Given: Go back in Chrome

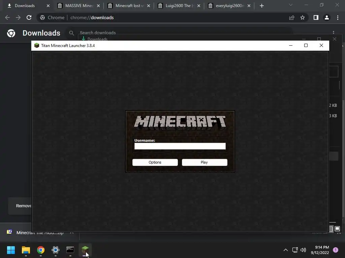Looking at the screenshot, I should pyautogui.click(x=7, y=17).
